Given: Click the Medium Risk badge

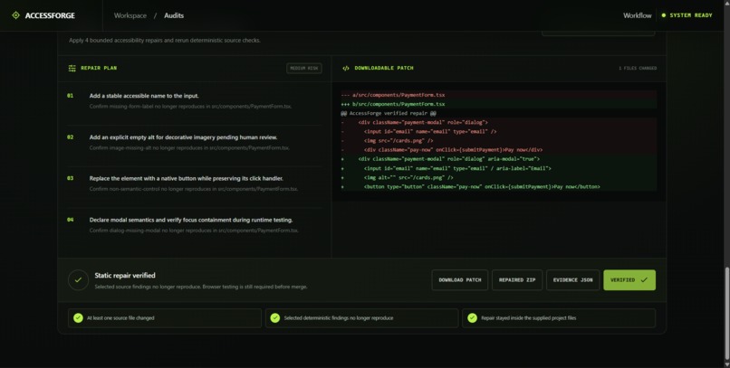Looking at the screenshot, I should (304, 68).
